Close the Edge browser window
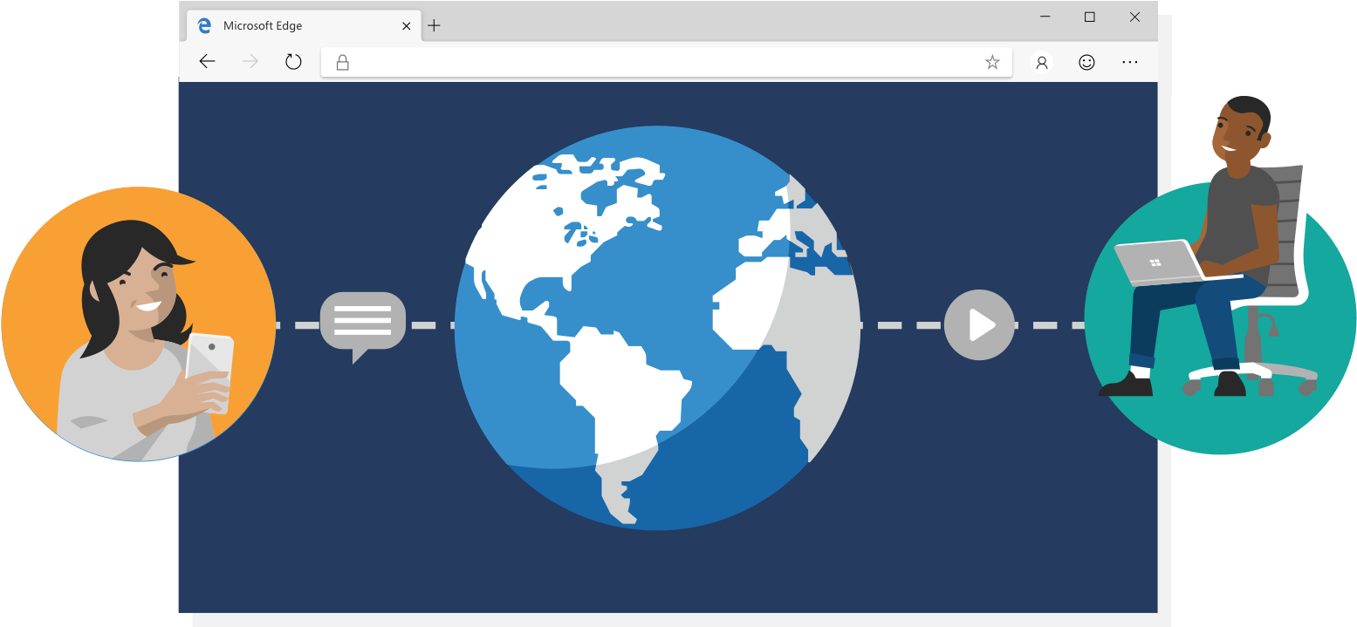Image resolution: width=1357 pixels, height=627 pixels. [x=1134, y=17]
